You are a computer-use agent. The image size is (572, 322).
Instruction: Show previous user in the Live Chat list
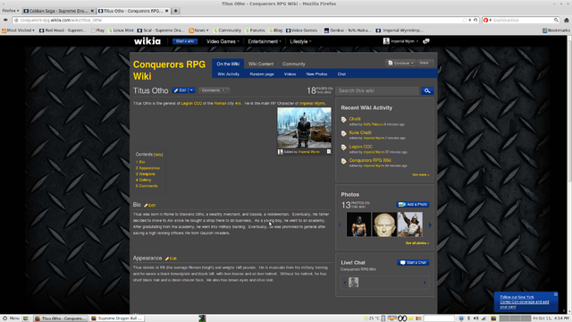click(345, 283)
